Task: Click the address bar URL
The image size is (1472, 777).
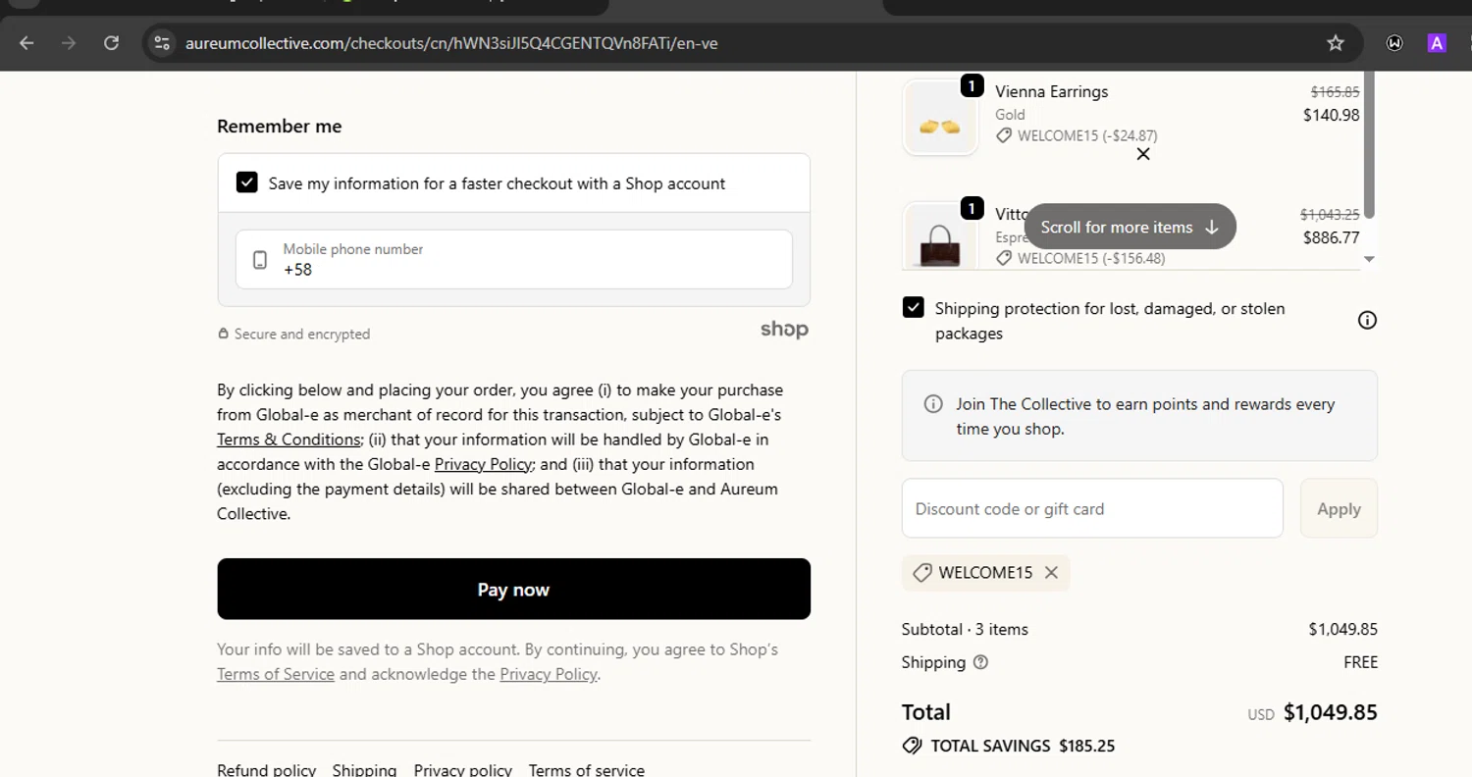Action: pos(451,43)
